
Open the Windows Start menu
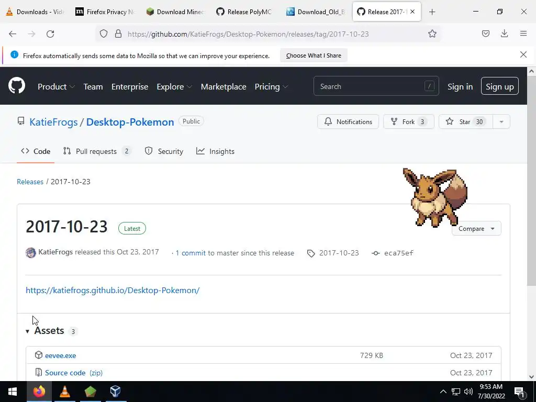coord(13,392)
